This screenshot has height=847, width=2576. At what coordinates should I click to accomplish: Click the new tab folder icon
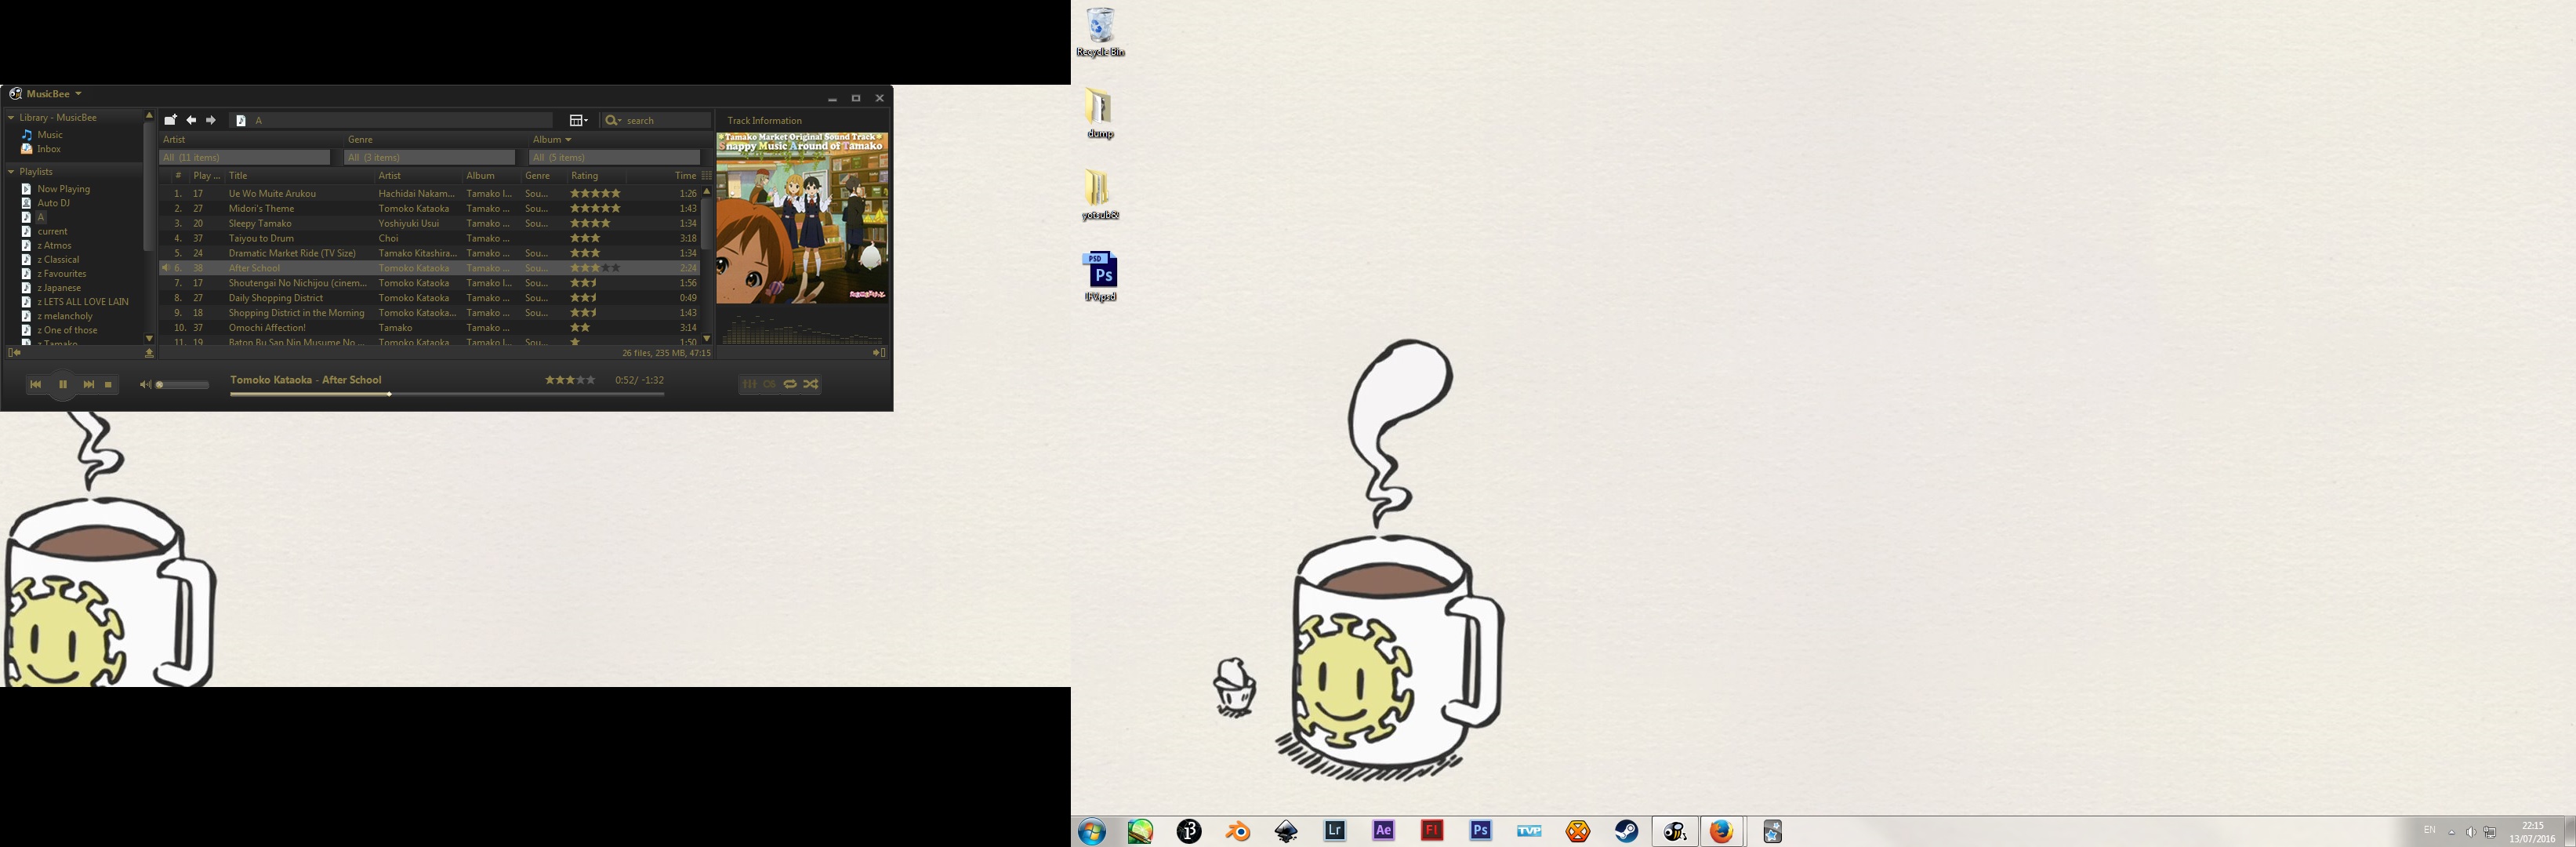tap(170, 120)
